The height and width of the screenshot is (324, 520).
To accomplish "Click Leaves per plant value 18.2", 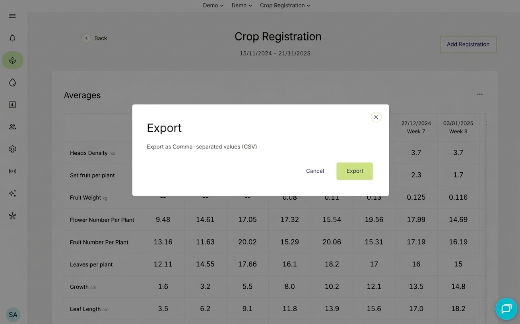I will tap(332, 264).
